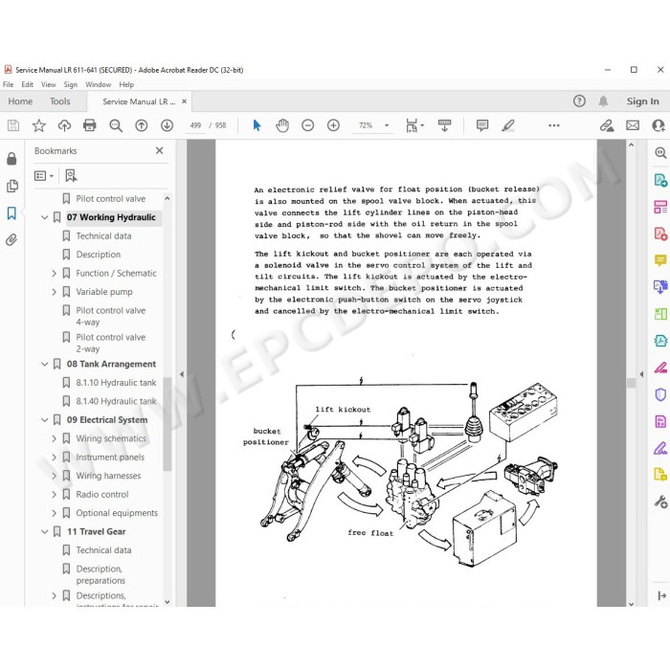Open the Optional equipments bookmark

pos(117,513)
